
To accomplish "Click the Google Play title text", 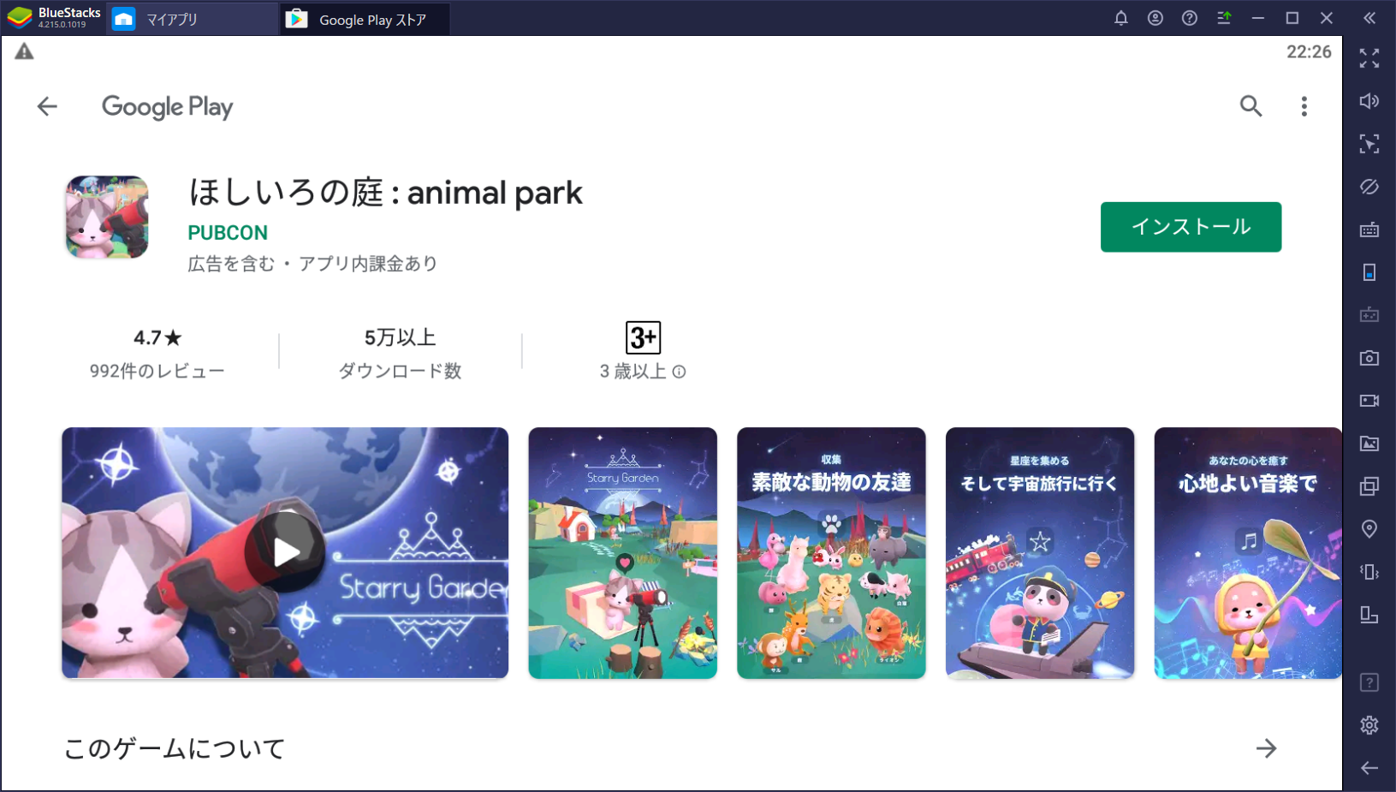I will pos(167,107).
